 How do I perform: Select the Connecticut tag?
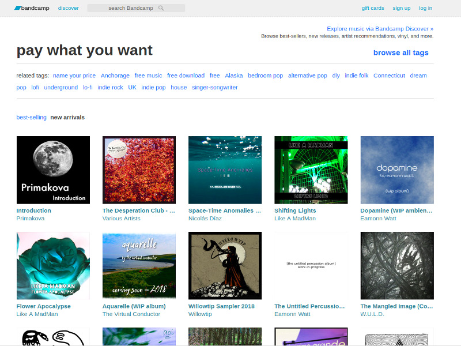tap(389, 76)
